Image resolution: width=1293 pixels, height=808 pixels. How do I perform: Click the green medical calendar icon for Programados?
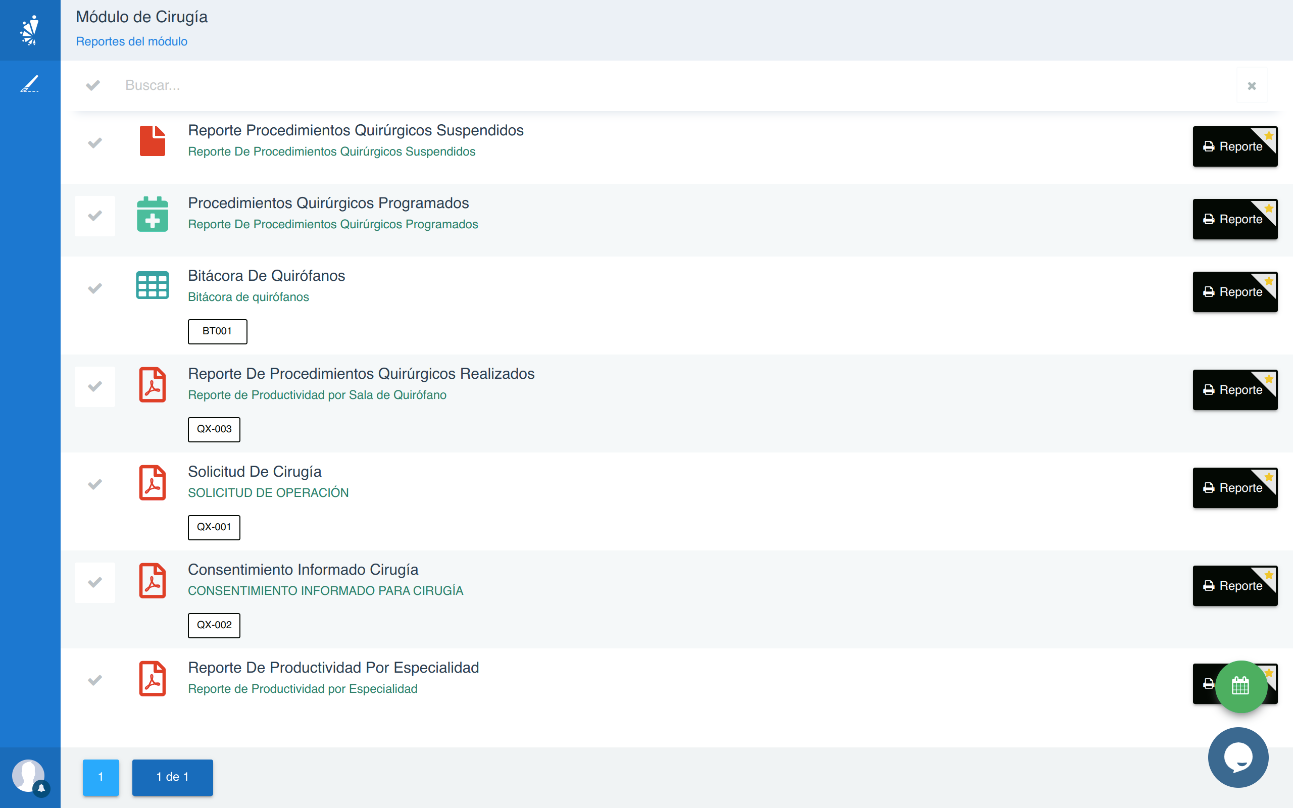(x=152, y=214)
